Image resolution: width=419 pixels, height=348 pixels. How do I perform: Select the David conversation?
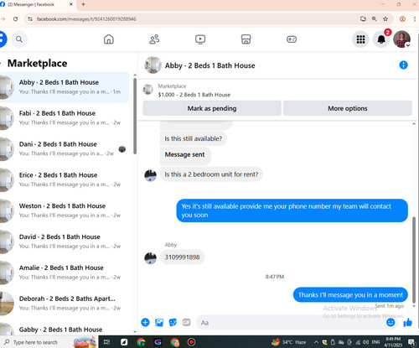65,242
